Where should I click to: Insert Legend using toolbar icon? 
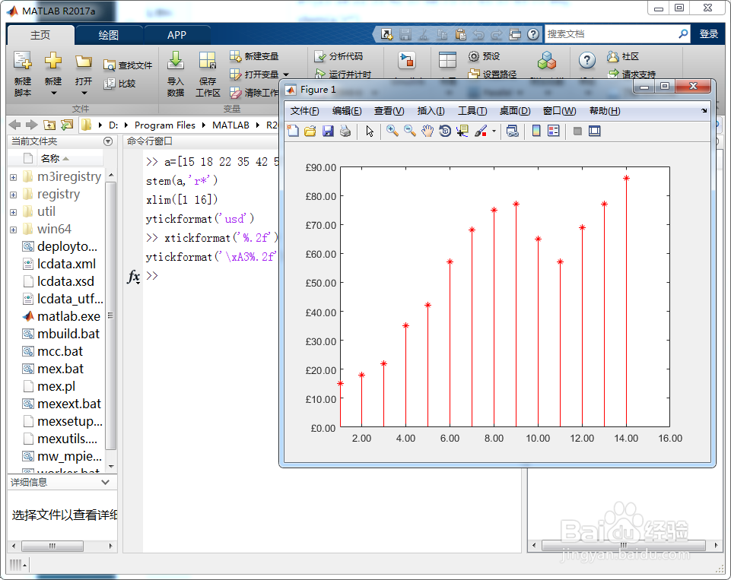pos(553,132)
